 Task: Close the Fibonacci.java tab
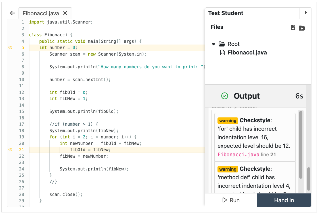[x=65, y=13]
